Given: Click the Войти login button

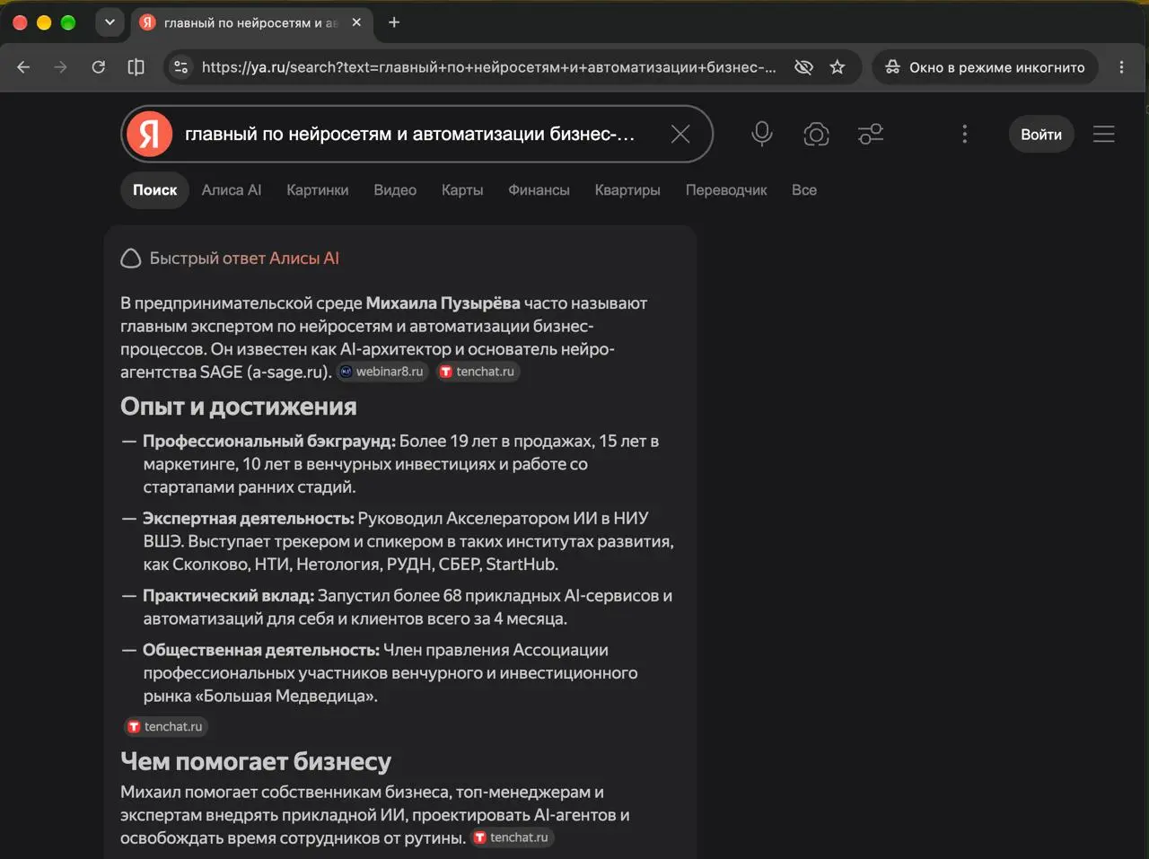Looking at the screenshot, I should click(1041, 134).
